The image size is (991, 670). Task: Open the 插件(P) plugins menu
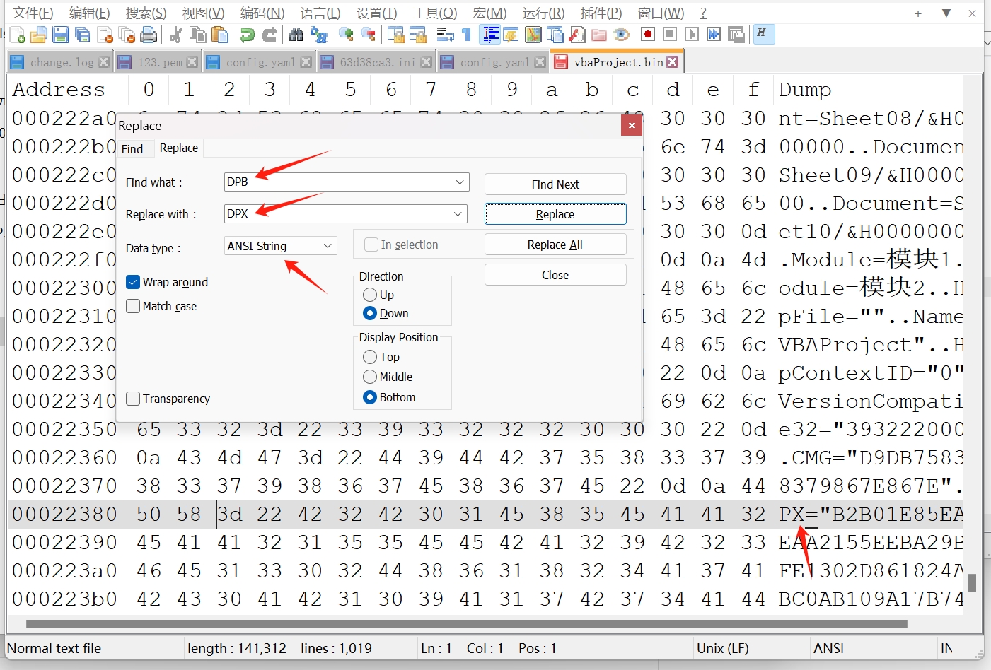point(601,13)
